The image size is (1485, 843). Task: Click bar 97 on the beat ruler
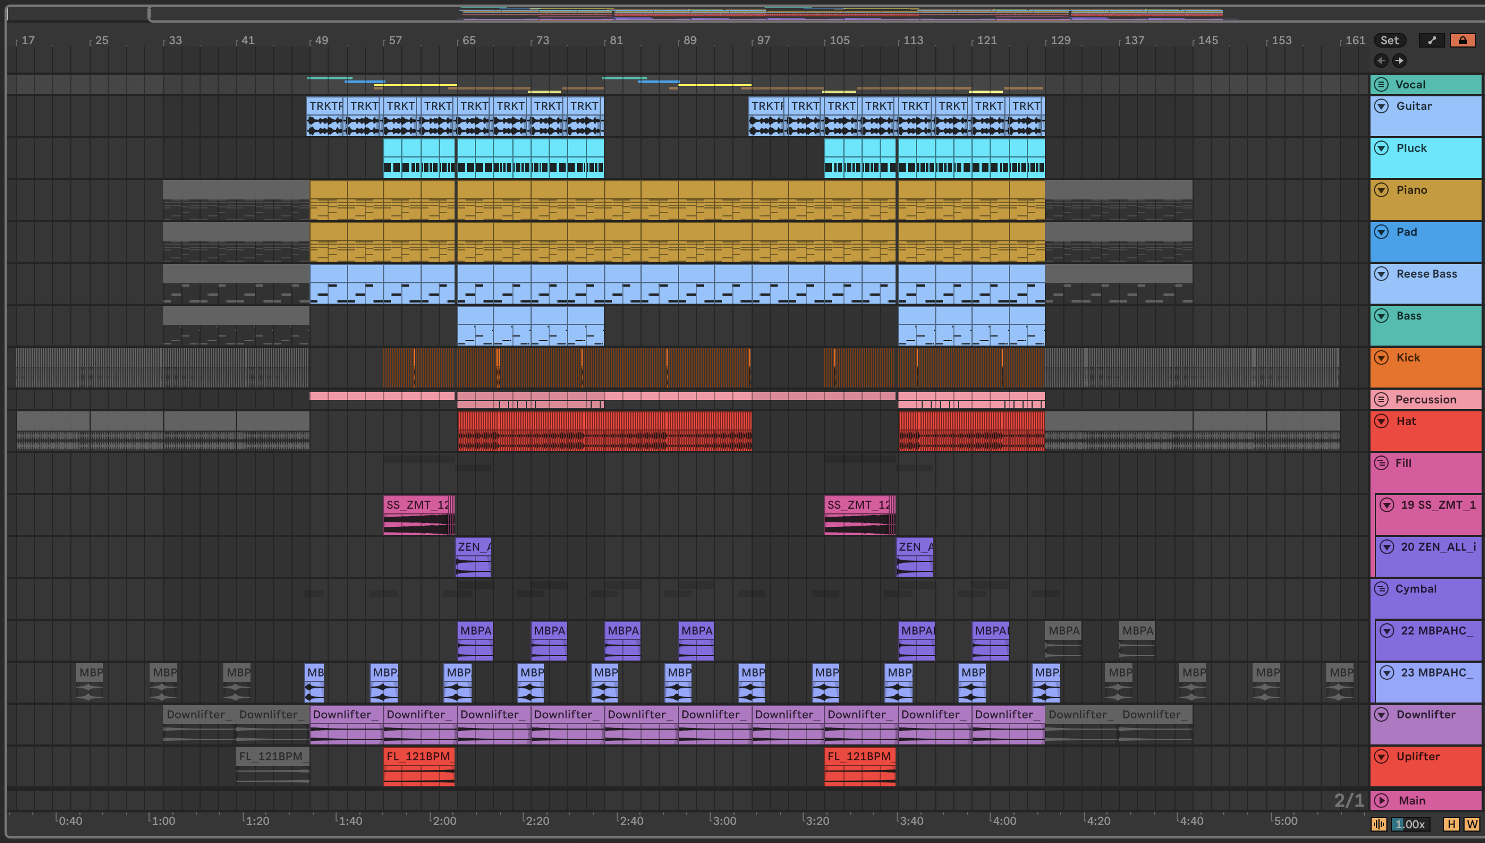763,41
